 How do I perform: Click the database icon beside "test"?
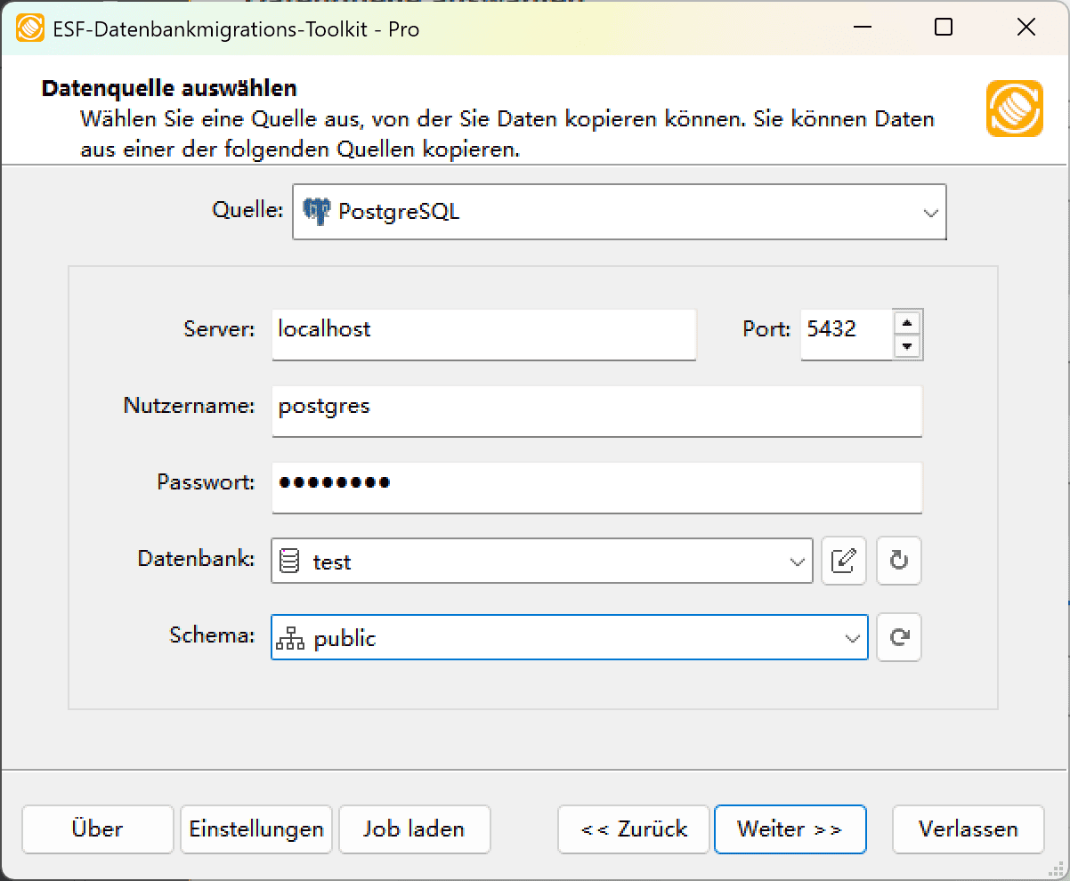pos(288,561)
